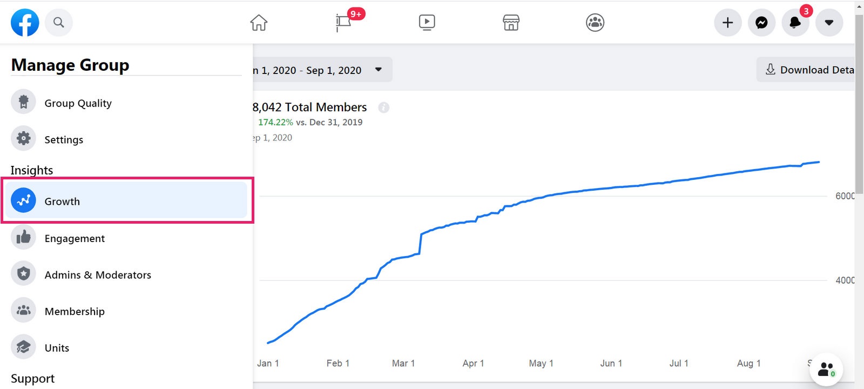Click the Mar 1 axis label
Viewport: 864px width, 389px height.
(403, 363)
